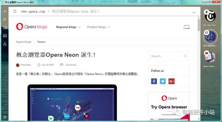Click the Twitter follow icon
222x122 pixels.
(x=163, y=81)
